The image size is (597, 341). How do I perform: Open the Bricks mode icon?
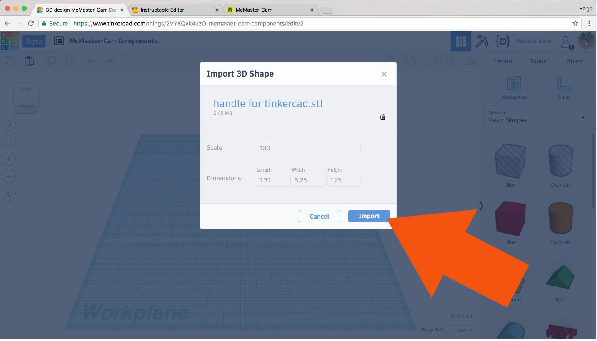point(502,41)
